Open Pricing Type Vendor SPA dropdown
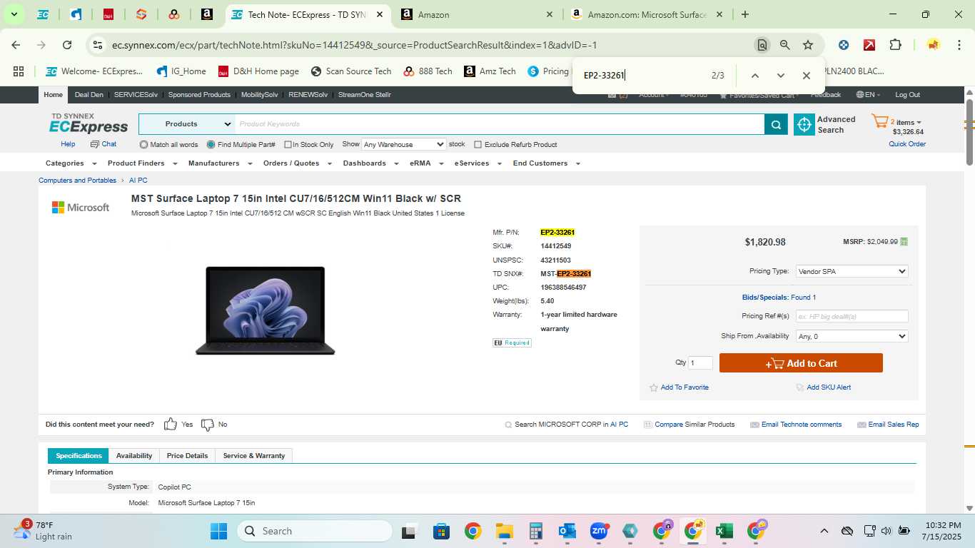 click(x=852, y=271)
